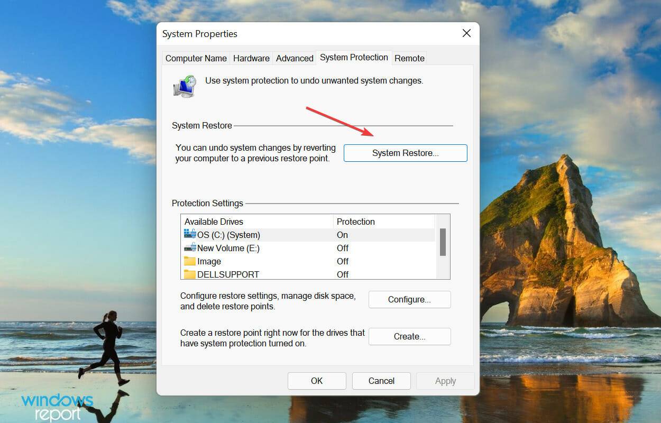Apply the current settings
The width and height of the screenshot is (661, 423).
point(445,381)
